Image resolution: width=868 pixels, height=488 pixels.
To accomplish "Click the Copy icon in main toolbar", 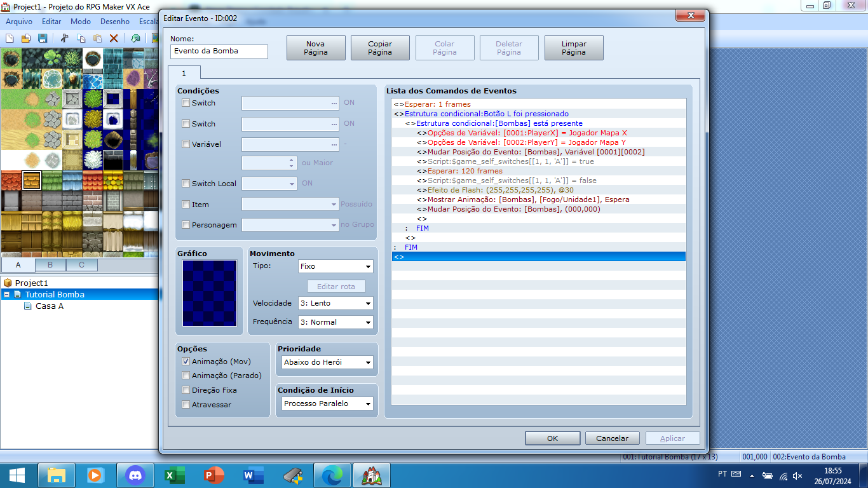I will (81, 38).
